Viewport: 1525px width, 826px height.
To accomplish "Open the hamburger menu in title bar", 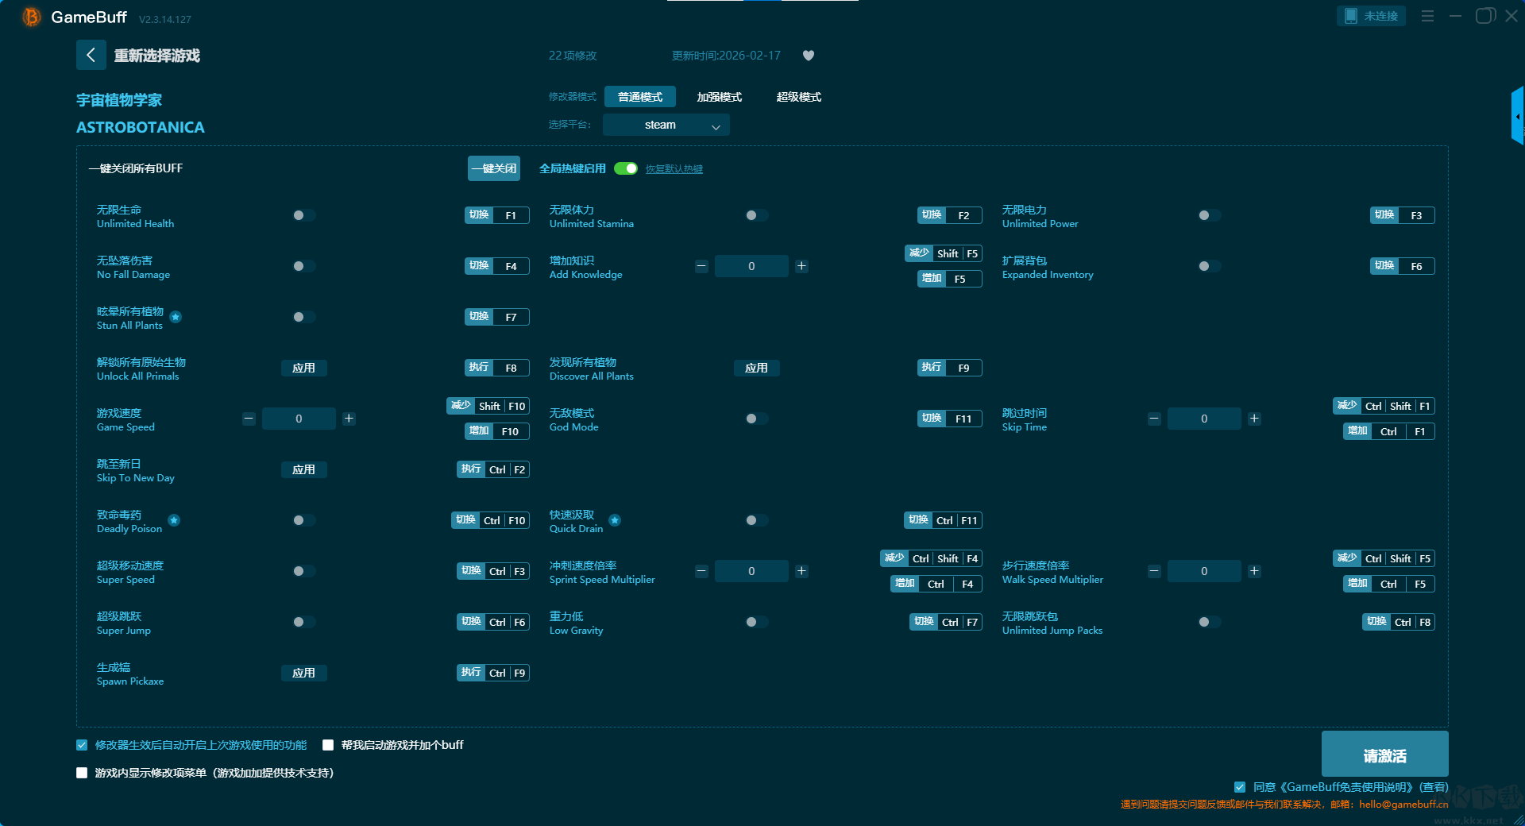I will [x=1427, y=16].
